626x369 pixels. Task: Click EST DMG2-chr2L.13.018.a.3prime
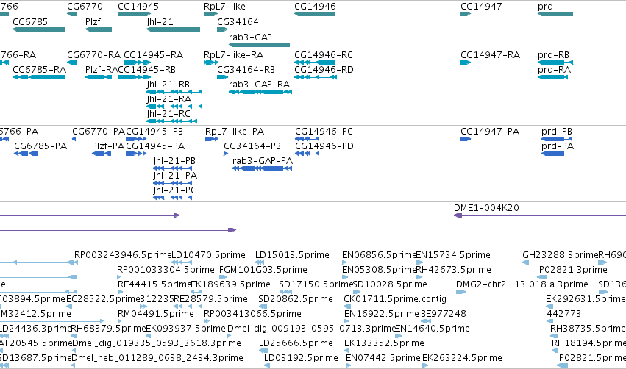(x=522, y=284)
